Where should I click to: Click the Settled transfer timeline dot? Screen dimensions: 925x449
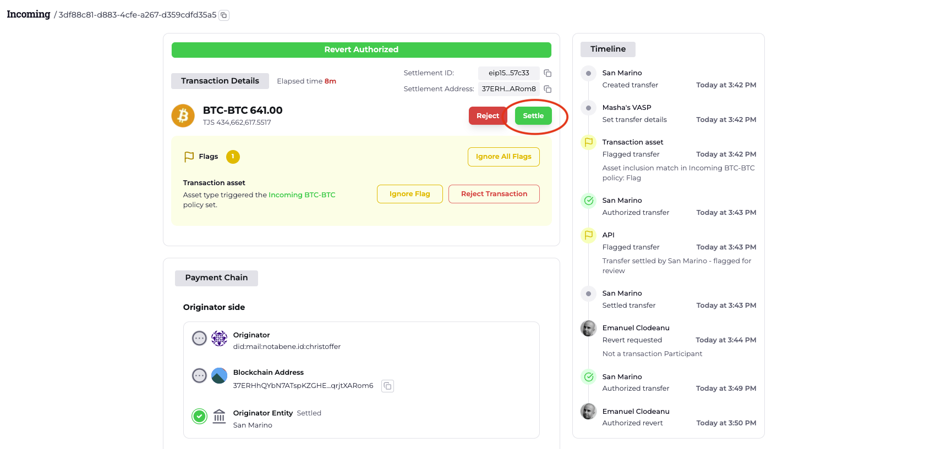coord(589,293)
